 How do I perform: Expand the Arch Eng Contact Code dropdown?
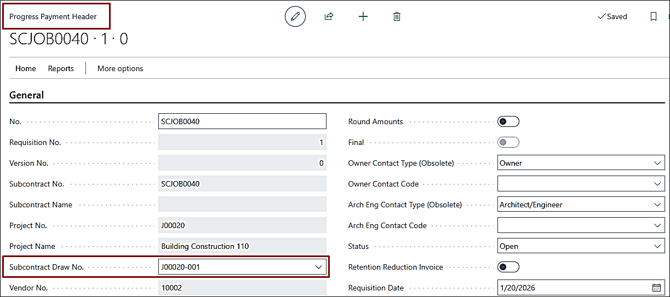click(657, 225)
